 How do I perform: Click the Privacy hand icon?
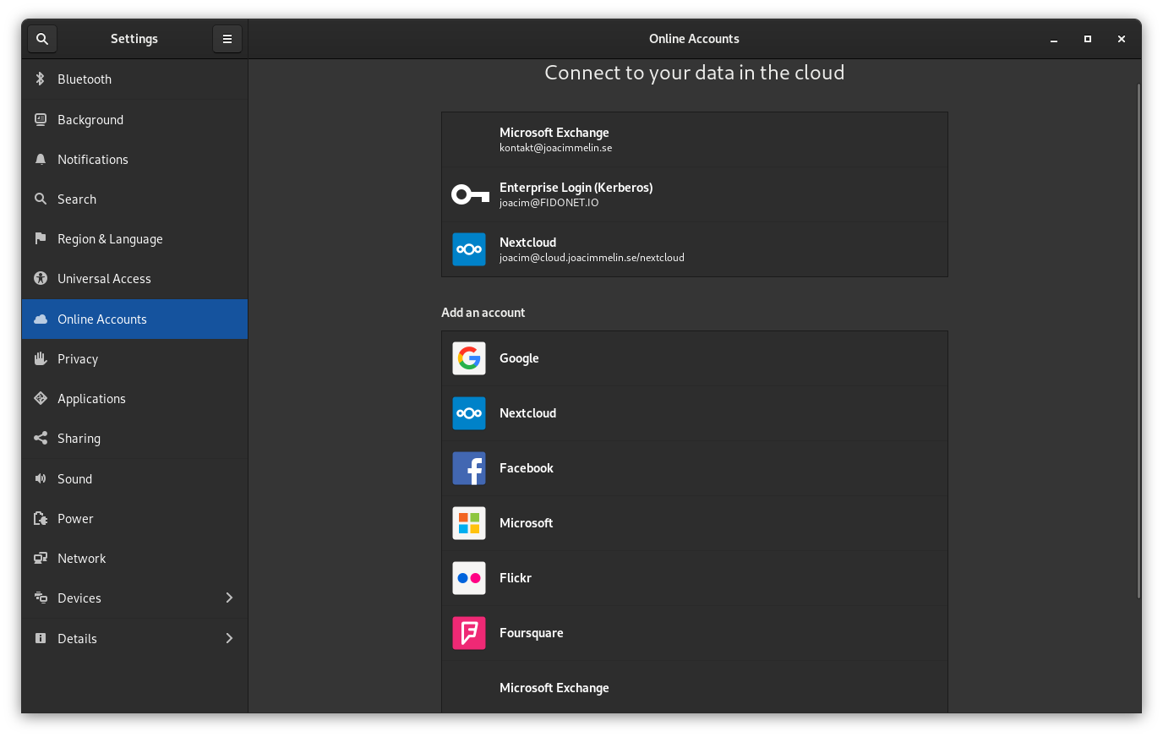click(40, 359)
